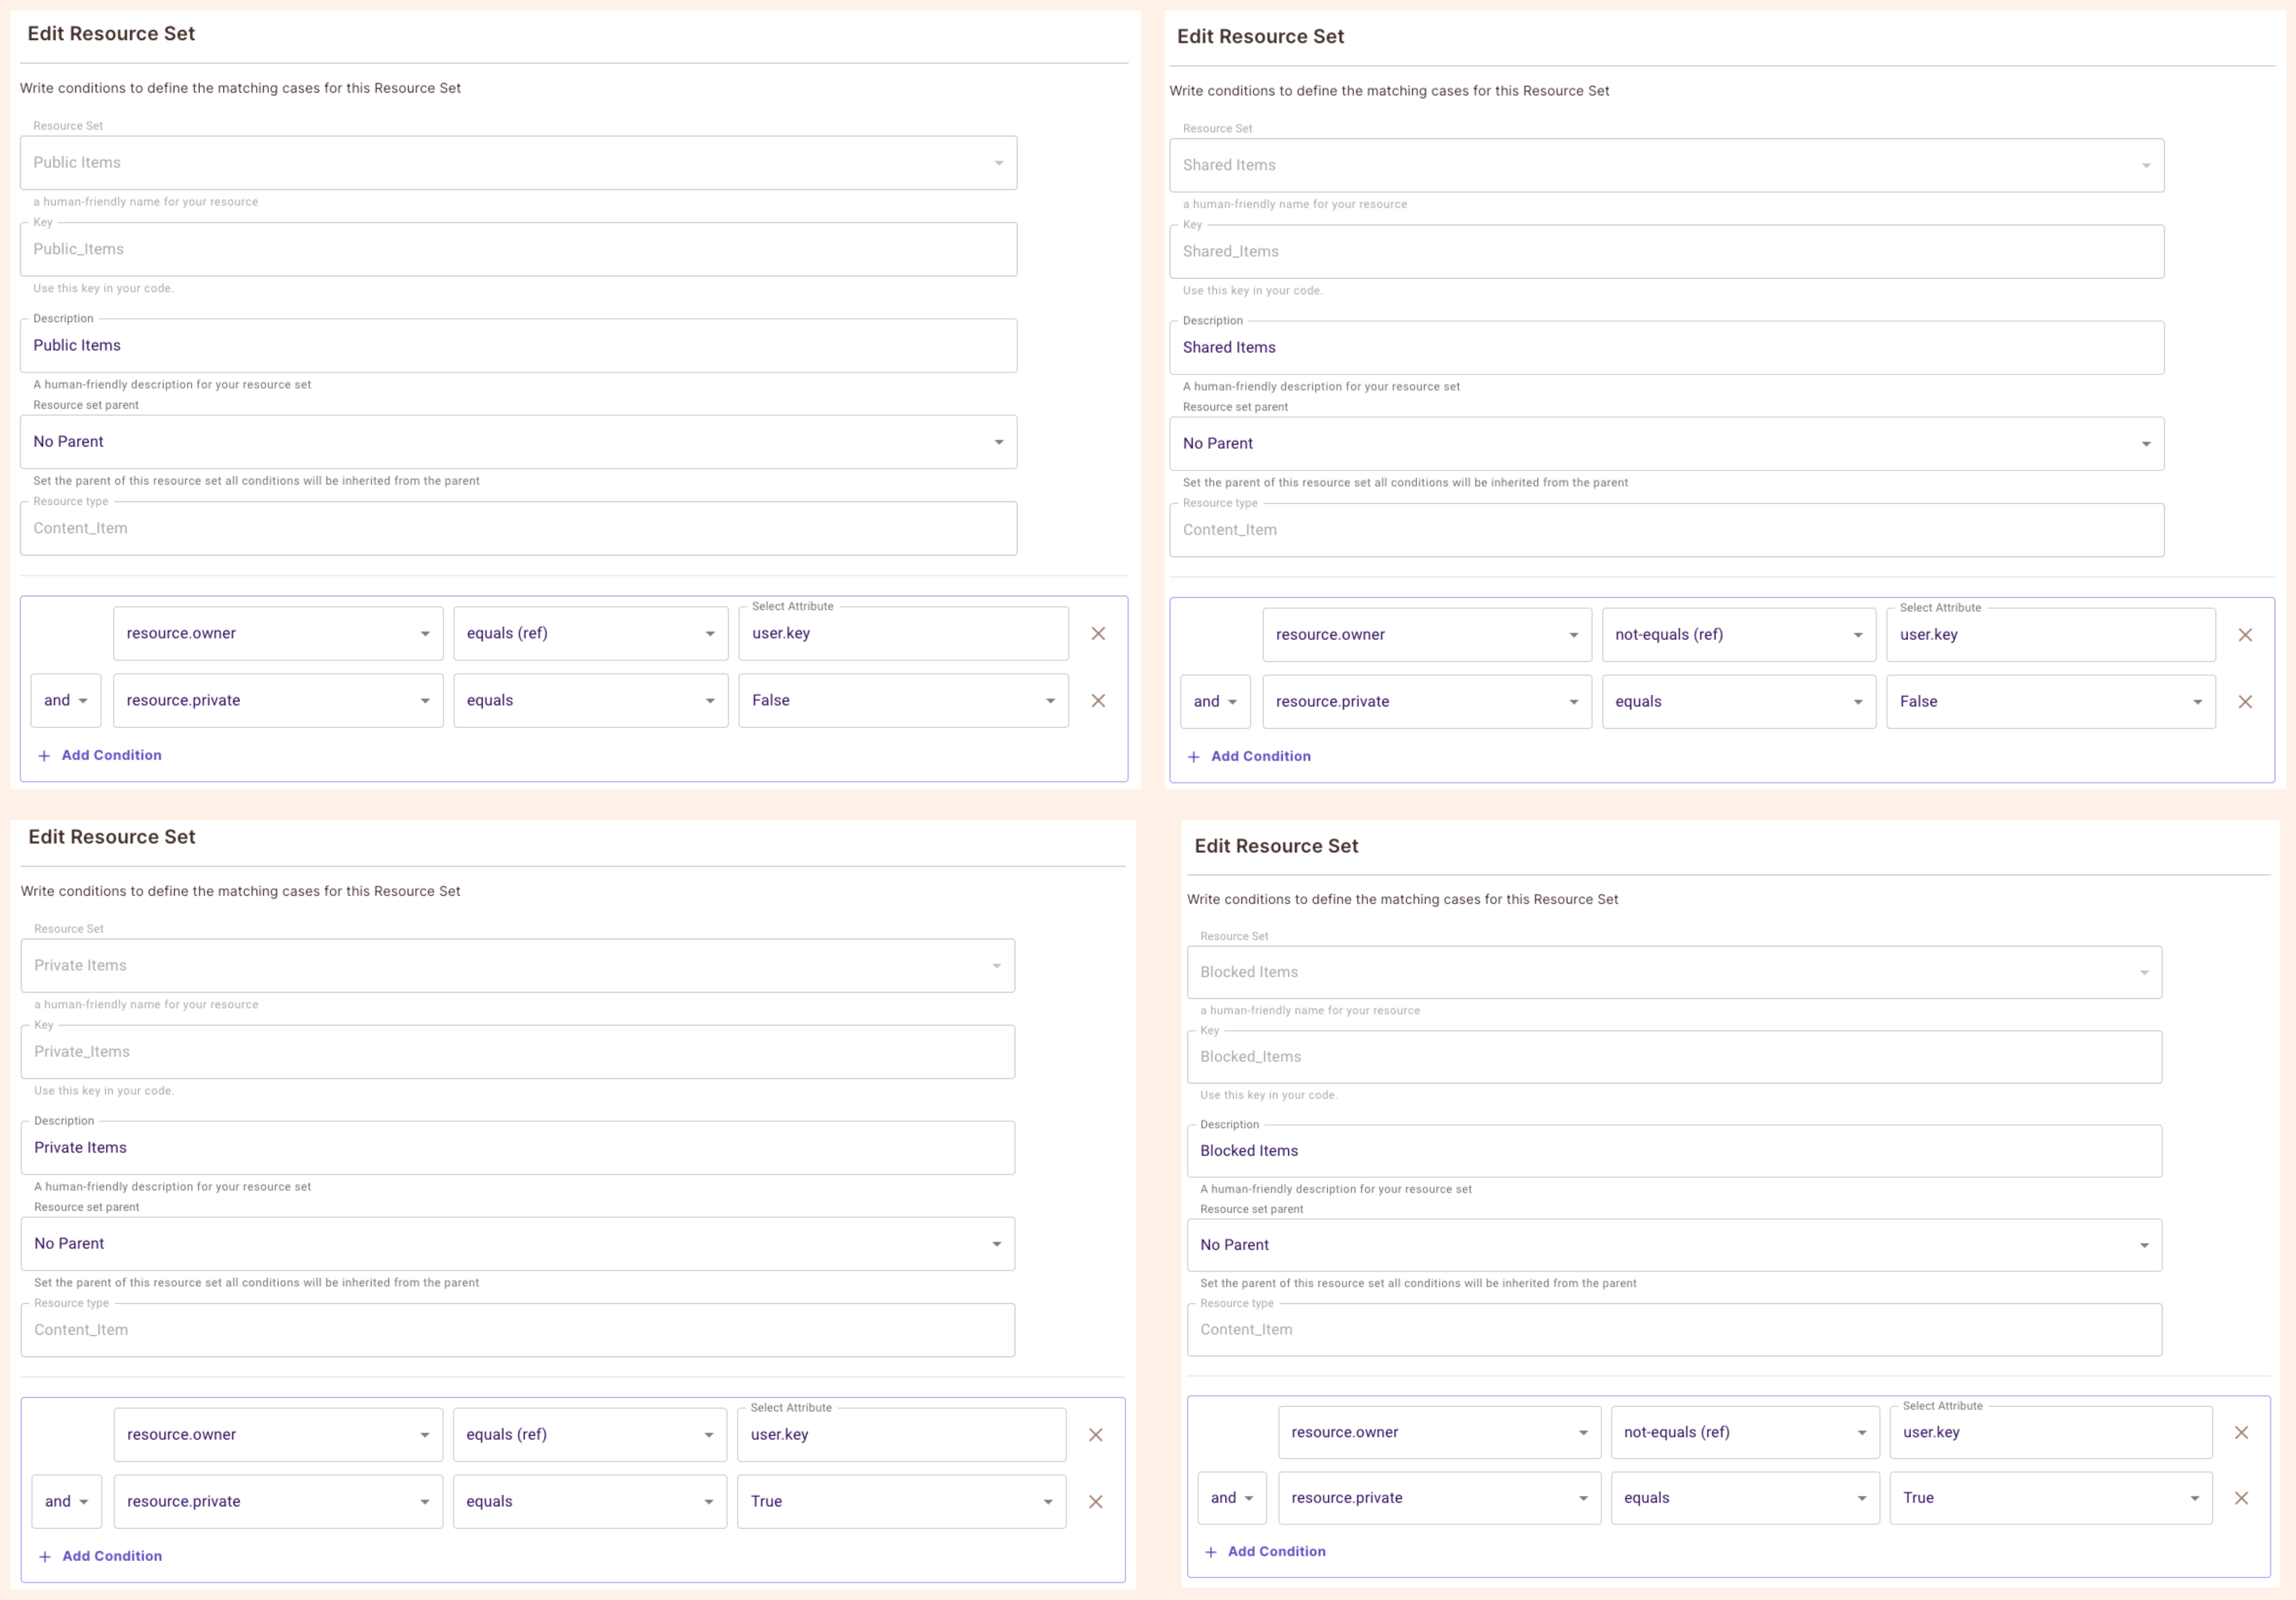Click Add Condition in Blocked Items panel
The image size is (2296, 1600).
click(1266, 1552)
